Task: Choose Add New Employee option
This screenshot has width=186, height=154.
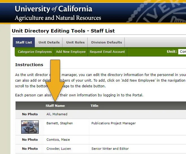Action: click(71, 52)
